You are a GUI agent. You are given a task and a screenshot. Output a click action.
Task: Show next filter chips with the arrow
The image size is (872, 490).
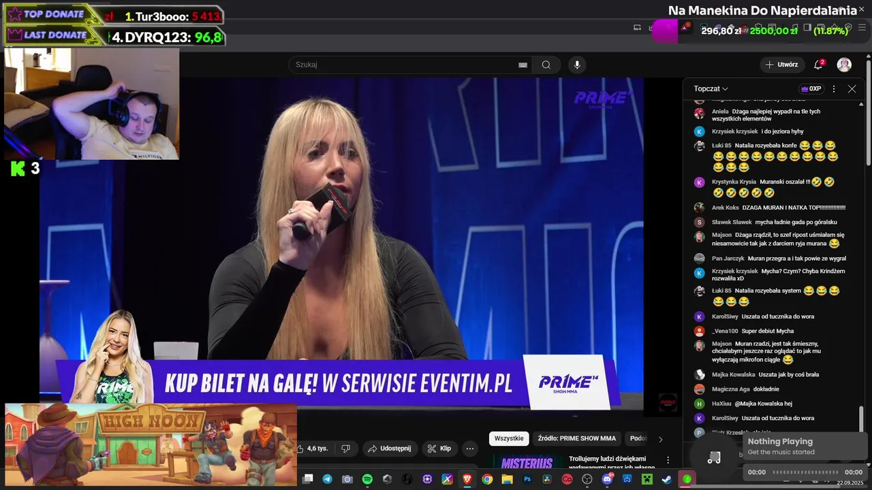pos(660,439)
